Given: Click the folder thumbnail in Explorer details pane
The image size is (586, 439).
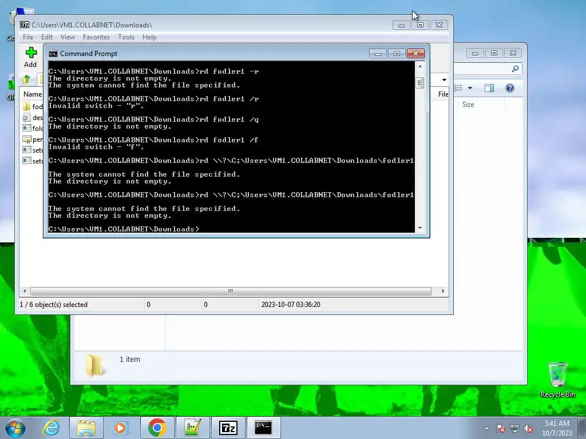Looking at the screenshot, I should 95,365.
